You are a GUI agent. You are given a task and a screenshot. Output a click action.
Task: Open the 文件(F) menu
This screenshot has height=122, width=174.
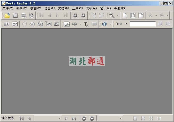[8, 8]
